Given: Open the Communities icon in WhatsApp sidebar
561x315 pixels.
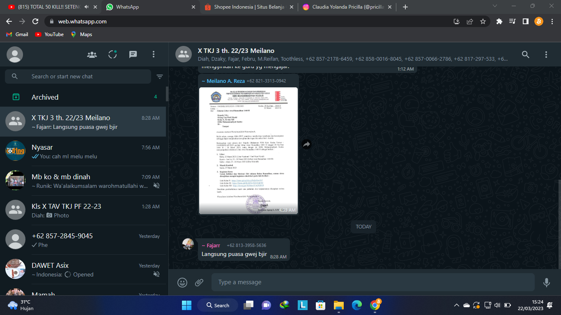Looking at the screenshot, I should click(x=92, y=55).
